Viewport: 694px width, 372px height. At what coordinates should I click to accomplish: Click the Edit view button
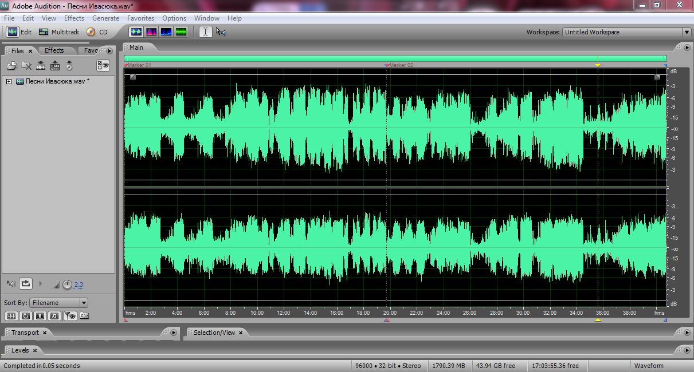[19, 32]
